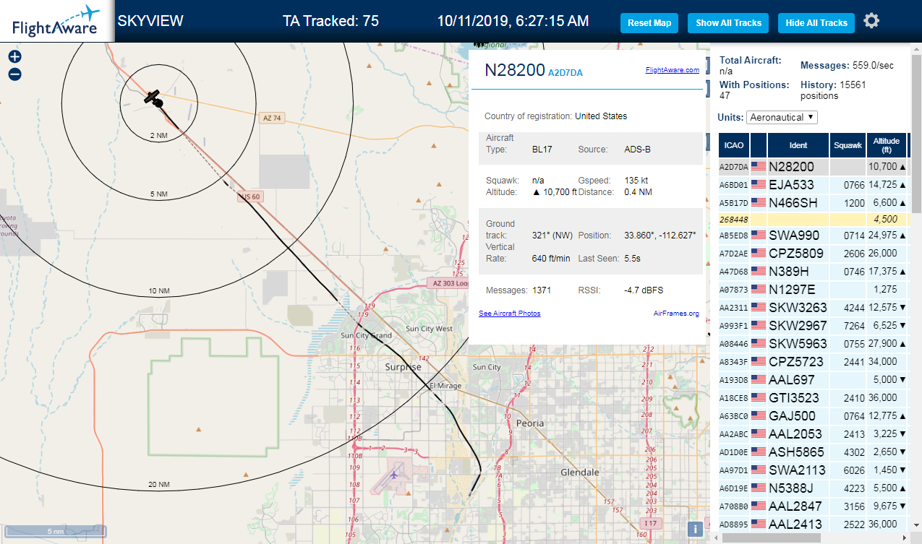Viewport: 922px width, 544px height.
Task: Click US flag in the SWA990 row
Action: (x=759, y=236)
